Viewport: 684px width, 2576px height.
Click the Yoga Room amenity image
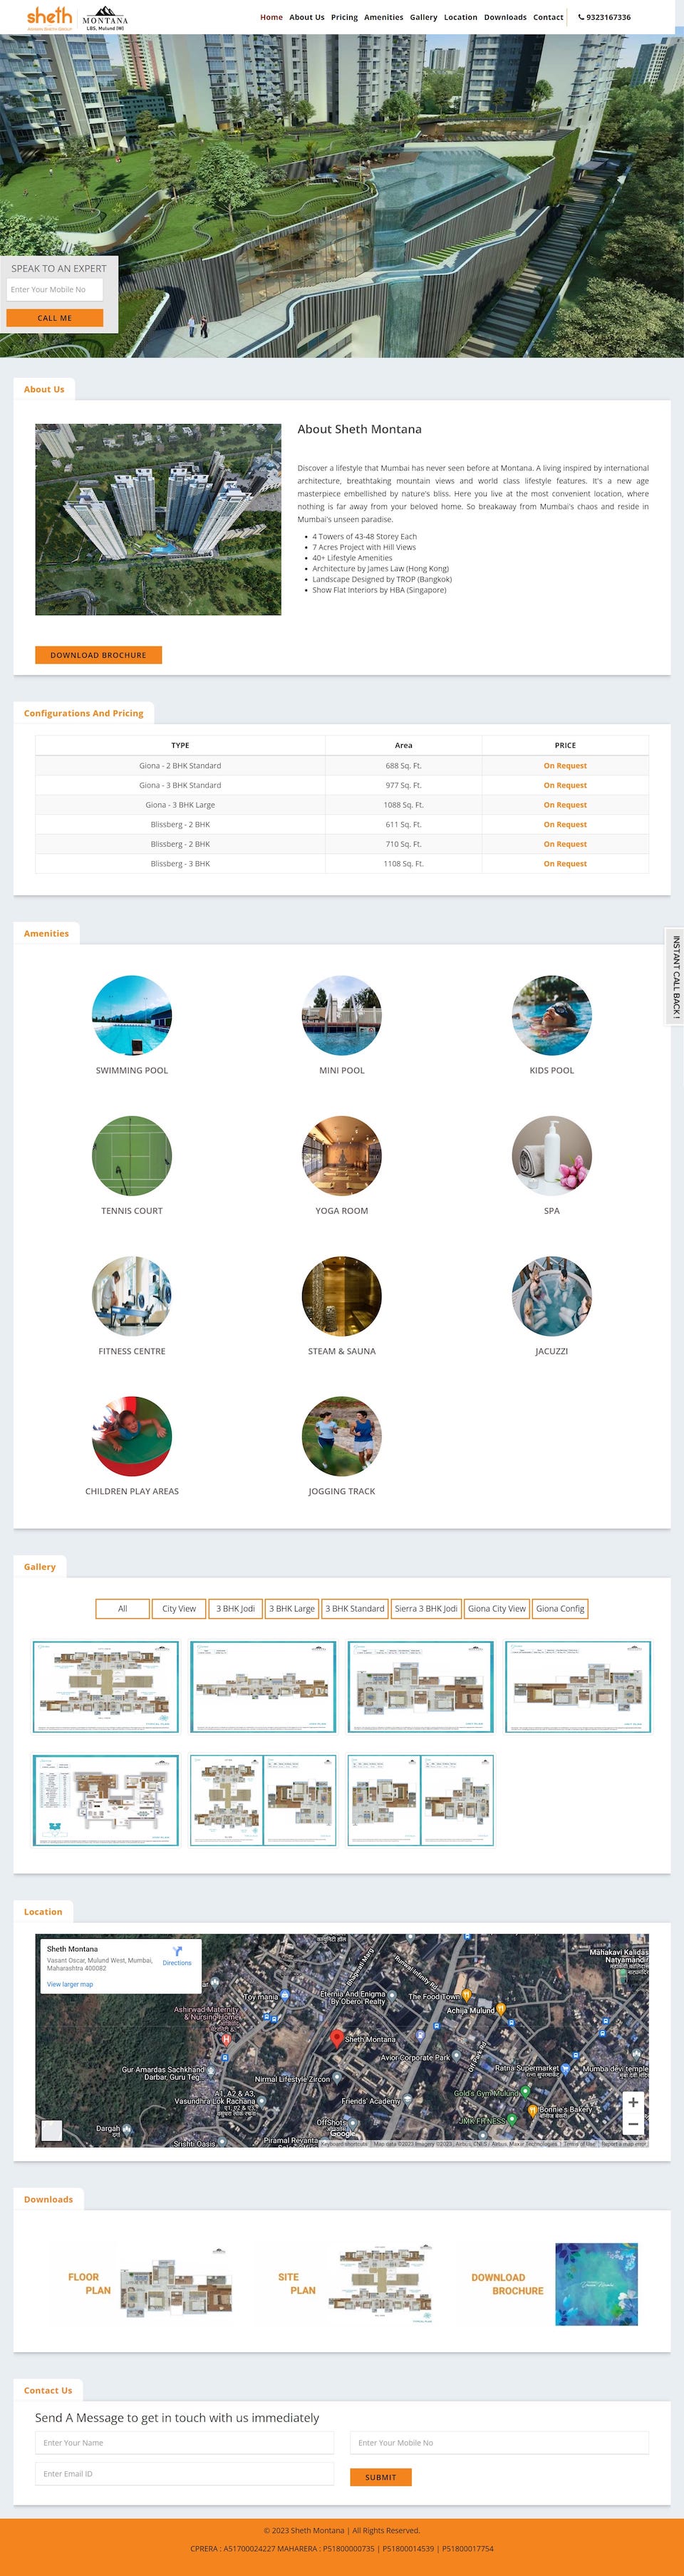(342, 1155)
